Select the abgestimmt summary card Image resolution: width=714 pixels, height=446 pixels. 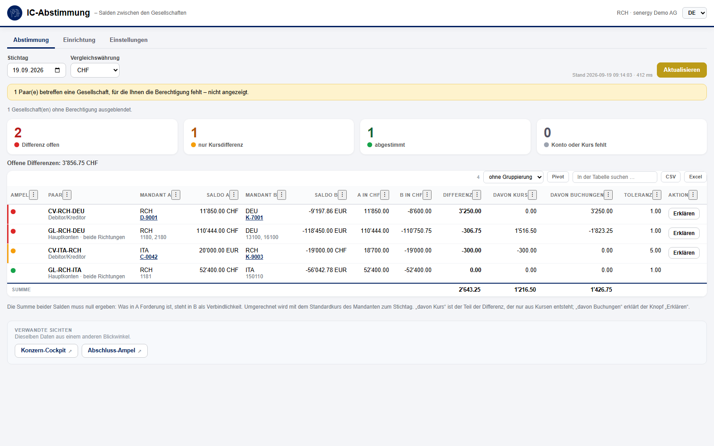[x=445, y=137]
